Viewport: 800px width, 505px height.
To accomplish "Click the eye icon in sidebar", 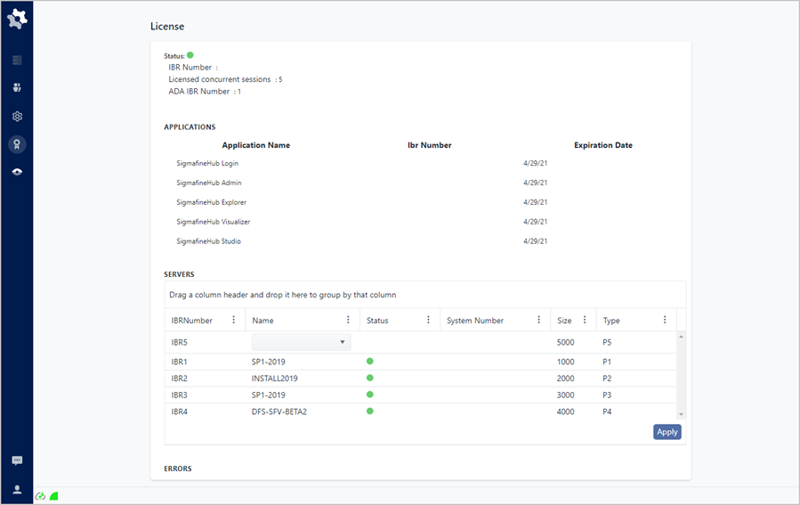I will coord(17,172).
